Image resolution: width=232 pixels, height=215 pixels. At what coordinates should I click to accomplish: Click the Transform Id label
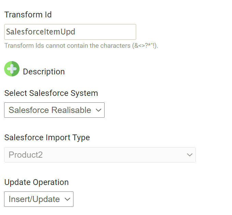pos(28,15)
